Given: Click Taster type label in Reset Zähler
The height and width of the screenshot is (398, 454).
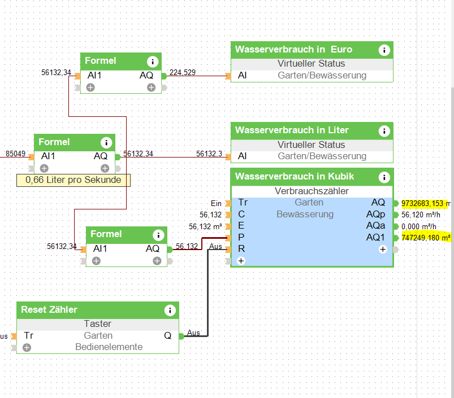Looking at the screenshot, I should pos(98,323).
